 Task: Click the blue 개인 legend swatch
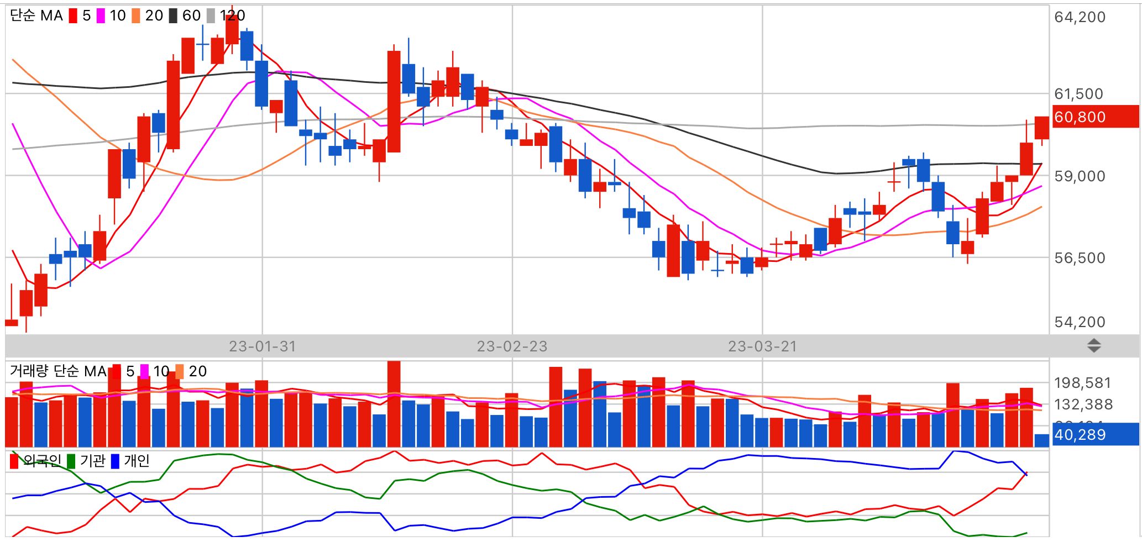115,461
